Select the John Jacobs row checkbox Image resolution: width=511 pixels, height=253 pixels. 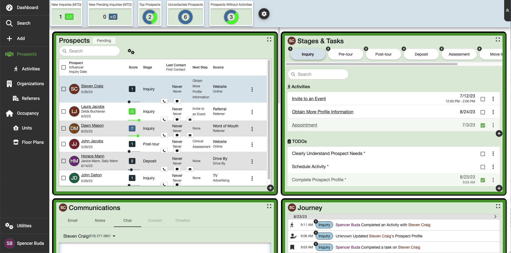[x=64, y=144]
